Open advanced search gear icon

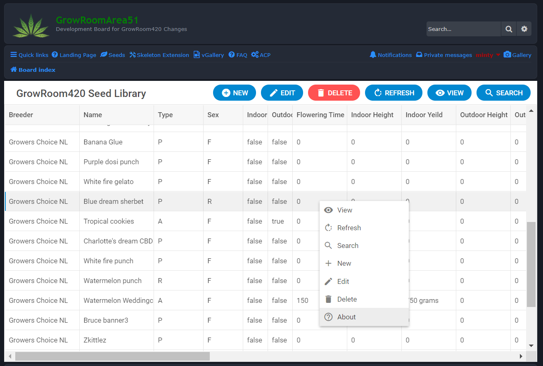524,29
